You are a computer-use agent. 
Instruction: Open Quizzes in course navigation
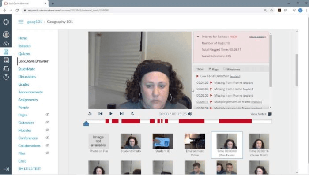(x=24, y=53)
